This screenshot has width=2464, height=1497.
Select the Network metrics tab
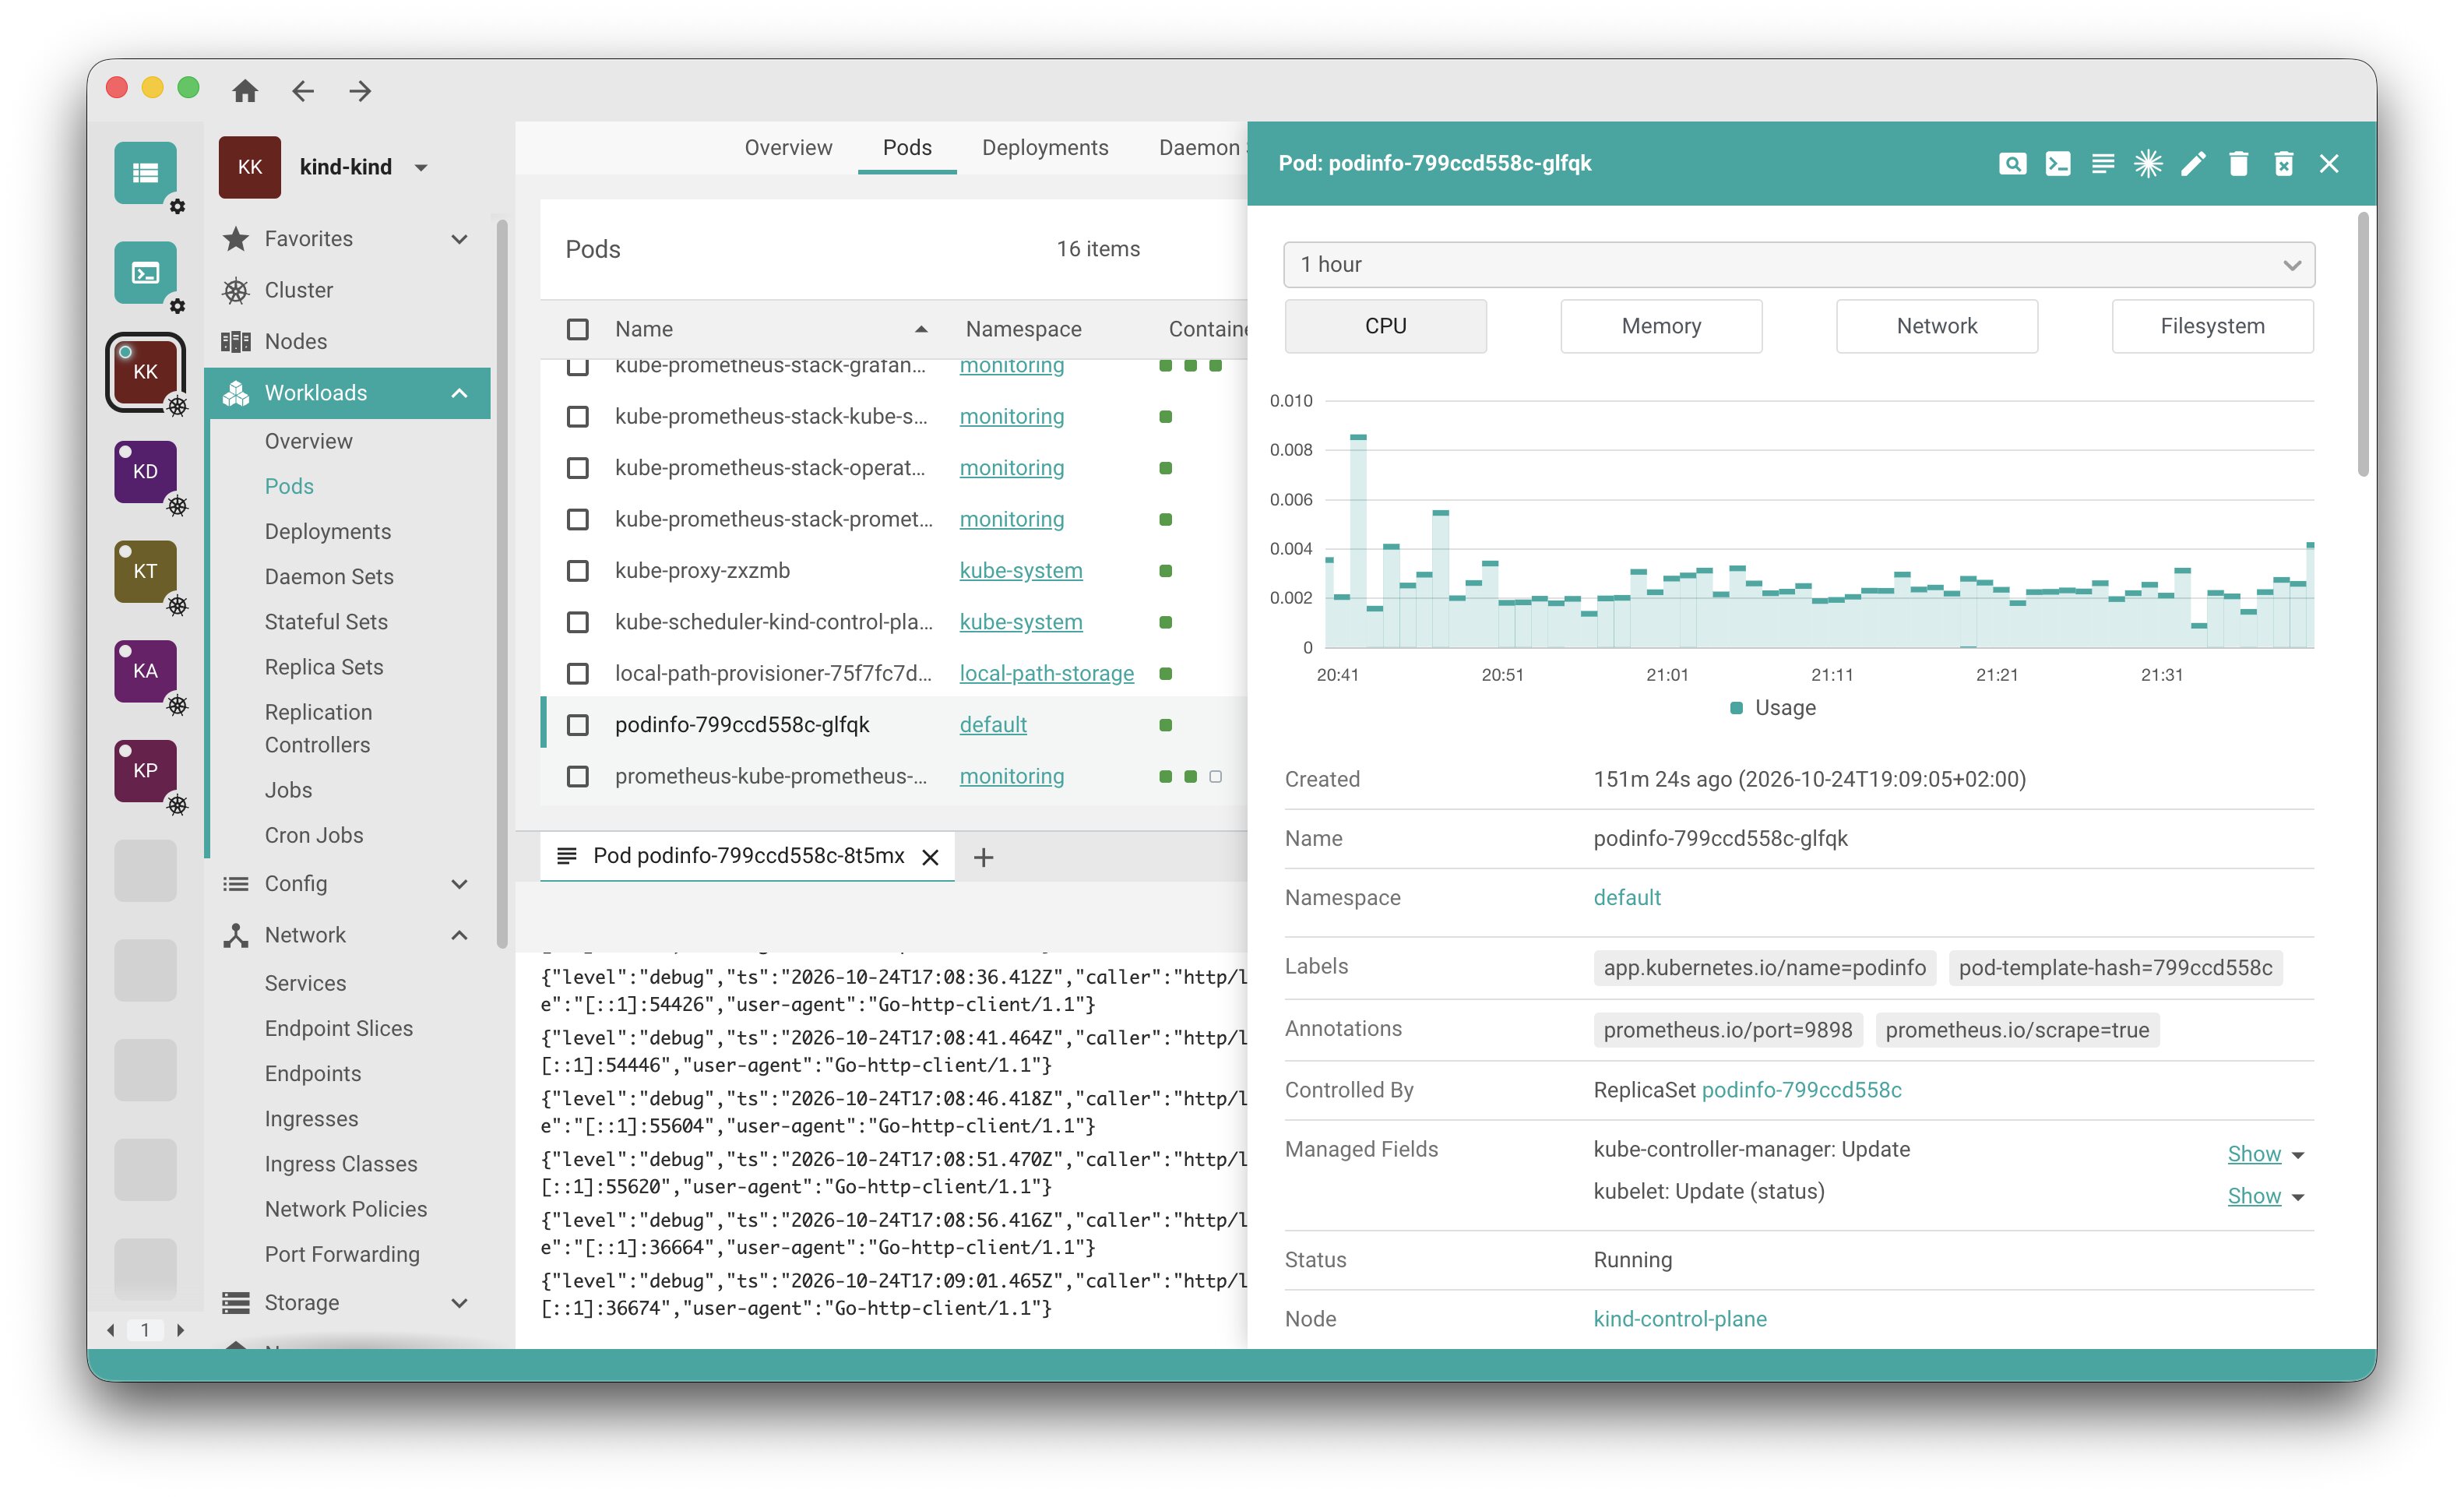1936,326
